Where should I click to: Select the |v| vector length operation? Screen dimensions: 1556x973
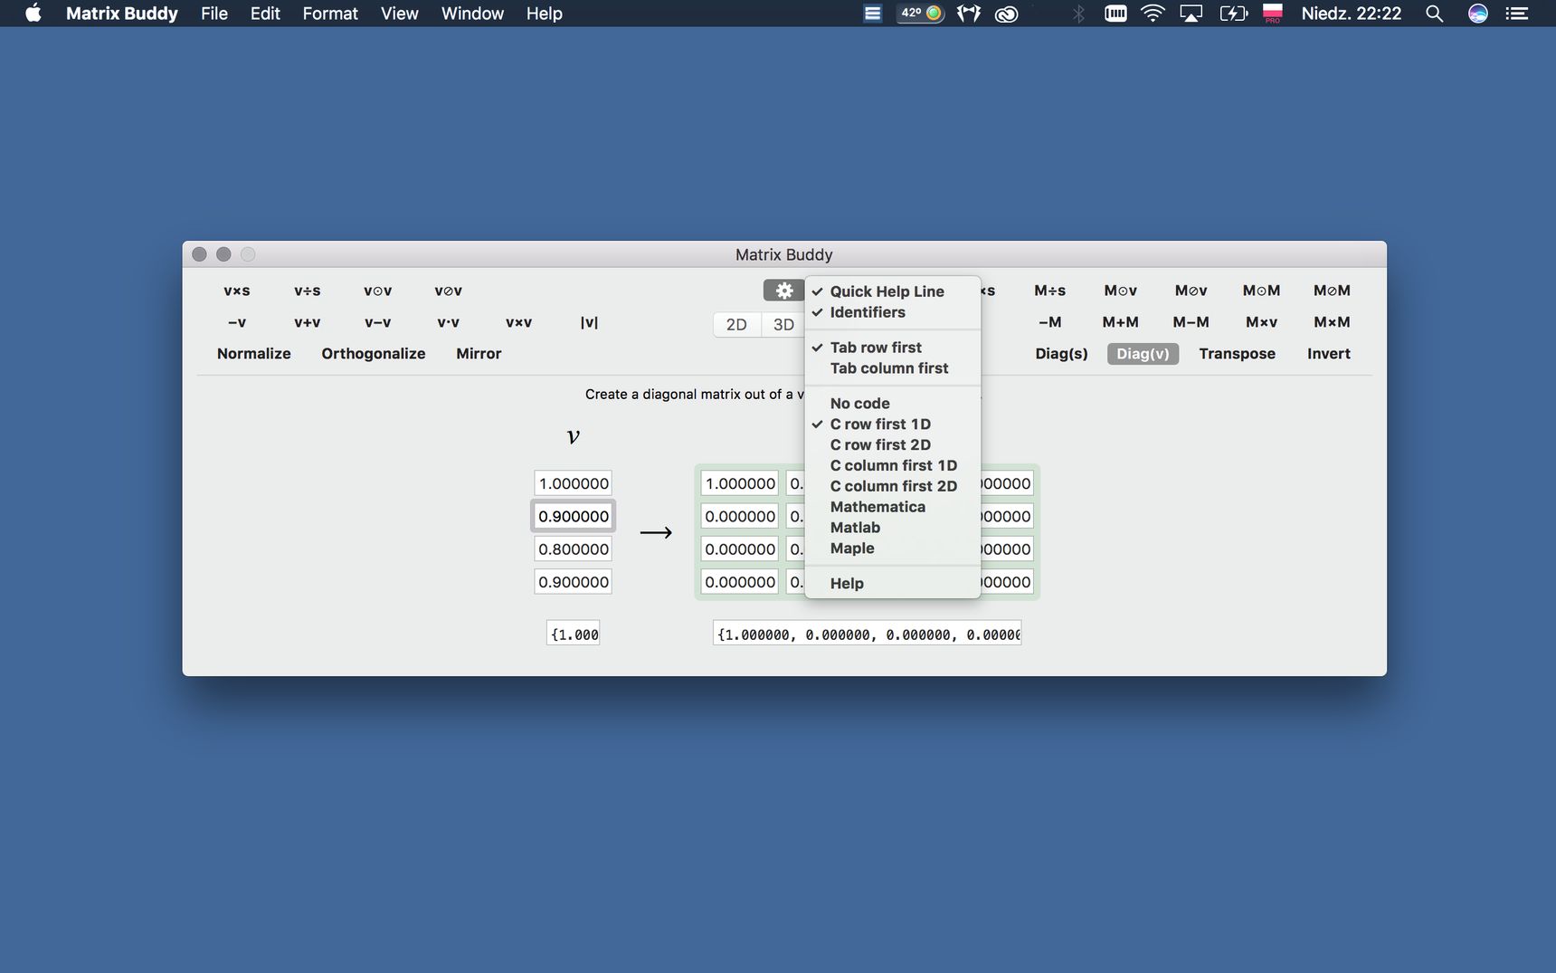click(589, 322)
